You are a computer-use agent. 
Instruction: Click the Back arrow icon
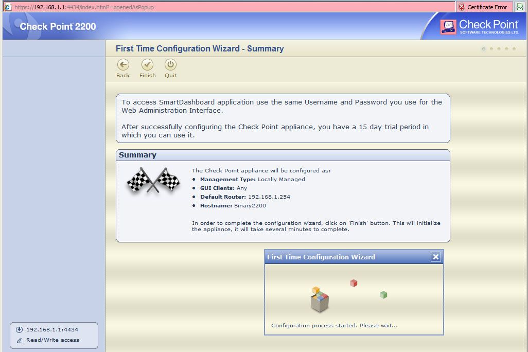pos(123,65)
